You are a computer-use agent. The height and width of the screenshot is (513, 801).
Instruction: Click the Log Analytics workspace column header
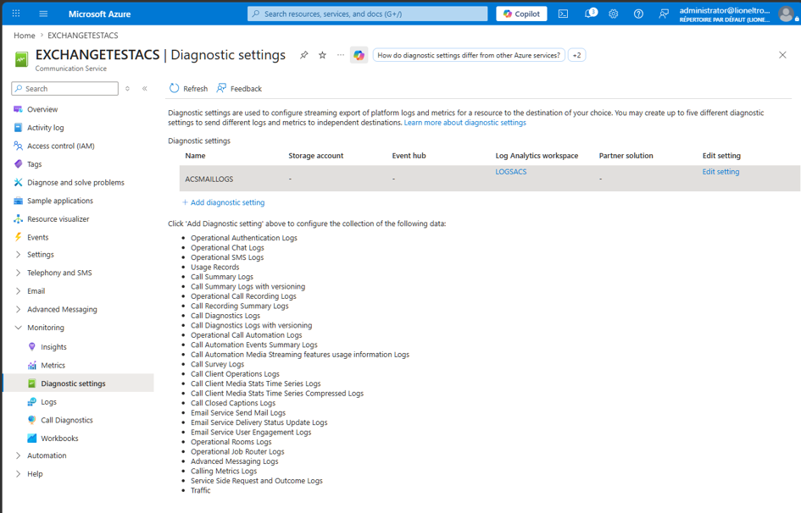(537, 156)
